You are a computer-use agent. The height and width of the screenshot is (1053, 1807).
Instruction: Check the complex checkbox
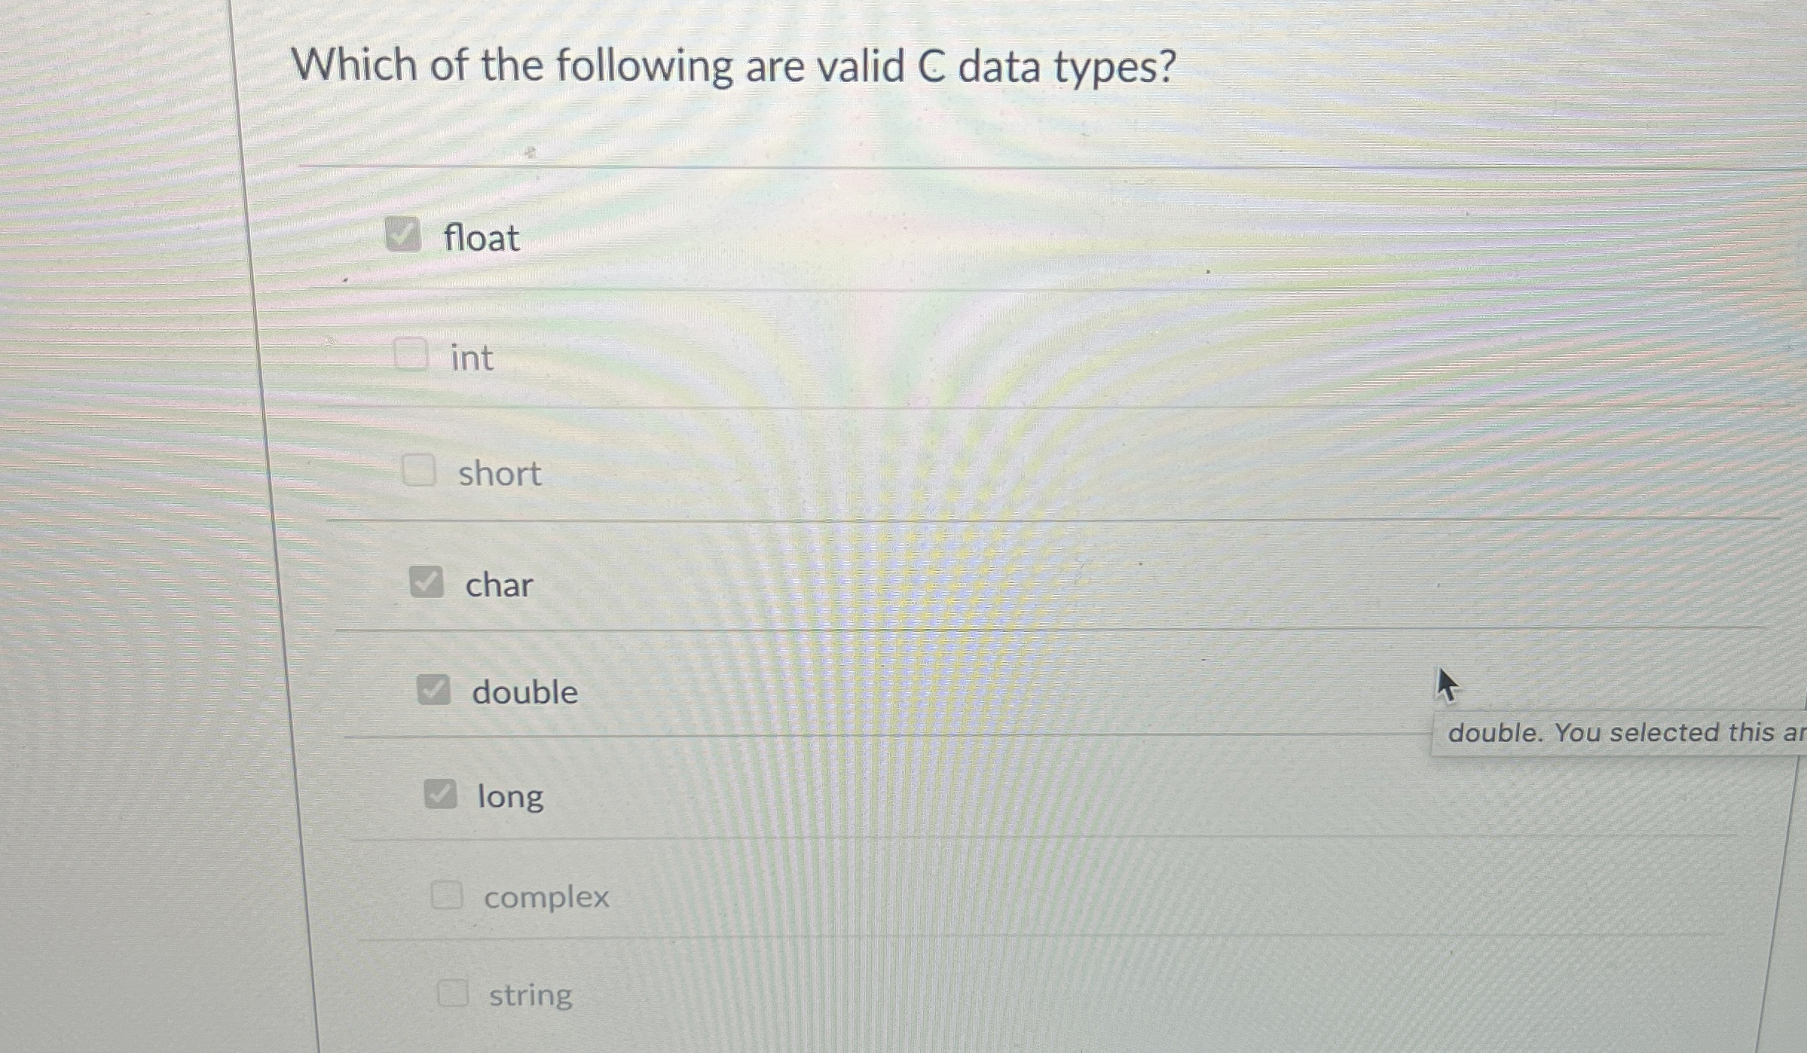tap(450, 893)
